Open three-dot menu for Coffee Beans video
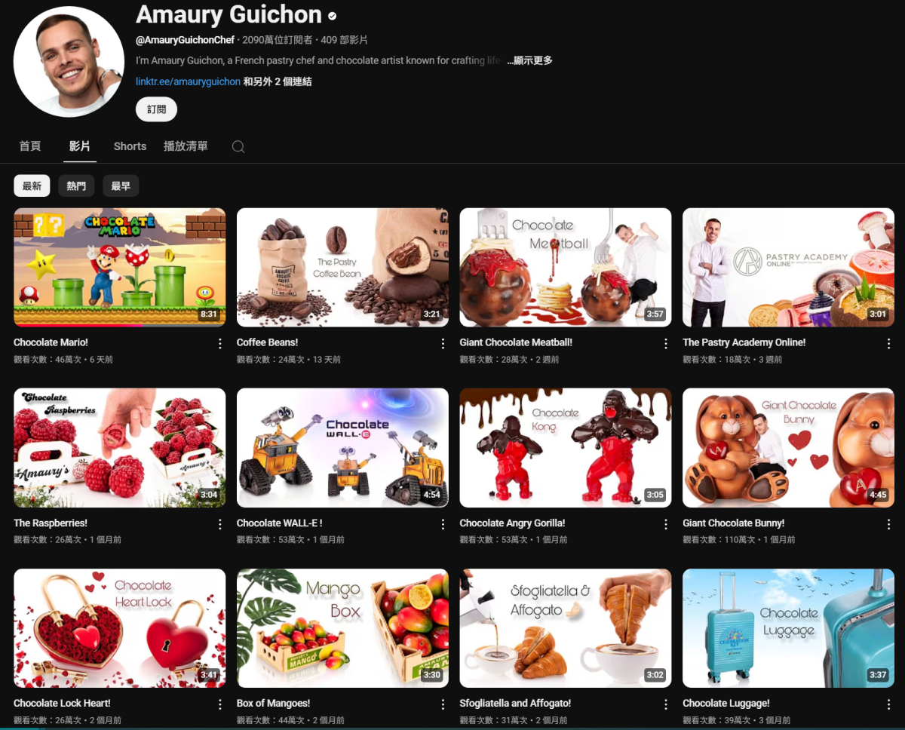Viewport: 905px width, 730px height. [443, 344]
